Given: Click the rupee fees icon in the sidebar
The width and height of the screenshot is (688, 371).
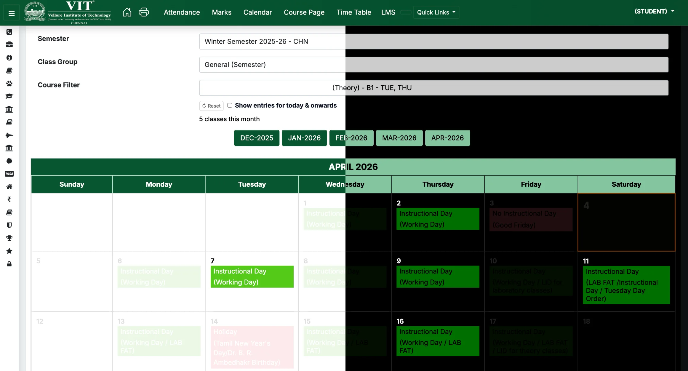Looking at the screenshot, I should (x=9, y=199).
